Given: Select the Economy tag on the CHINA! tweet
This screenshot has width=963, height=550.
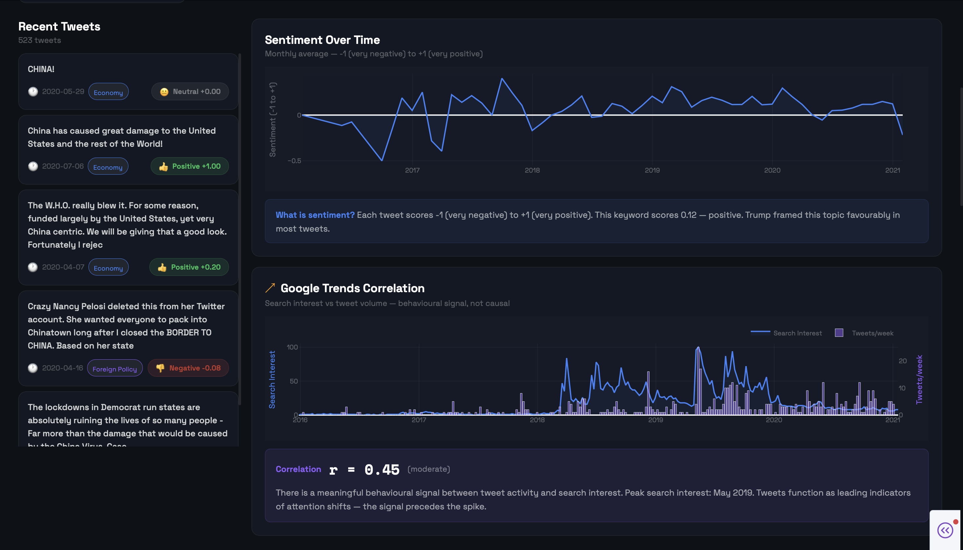Looking at the screenshot, I should click(108, 92).
